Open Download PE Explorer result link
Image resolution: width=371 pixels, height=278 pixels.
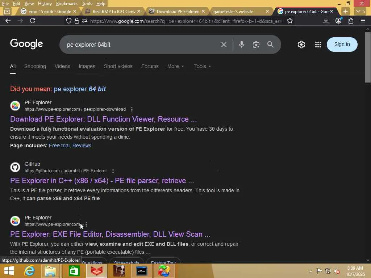[x=103, y=119]
